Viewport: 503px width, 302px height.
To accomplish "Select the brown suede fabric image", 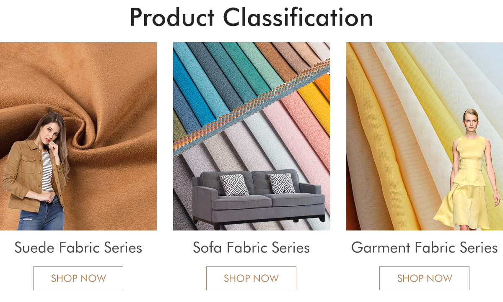I will coord(78,136).
